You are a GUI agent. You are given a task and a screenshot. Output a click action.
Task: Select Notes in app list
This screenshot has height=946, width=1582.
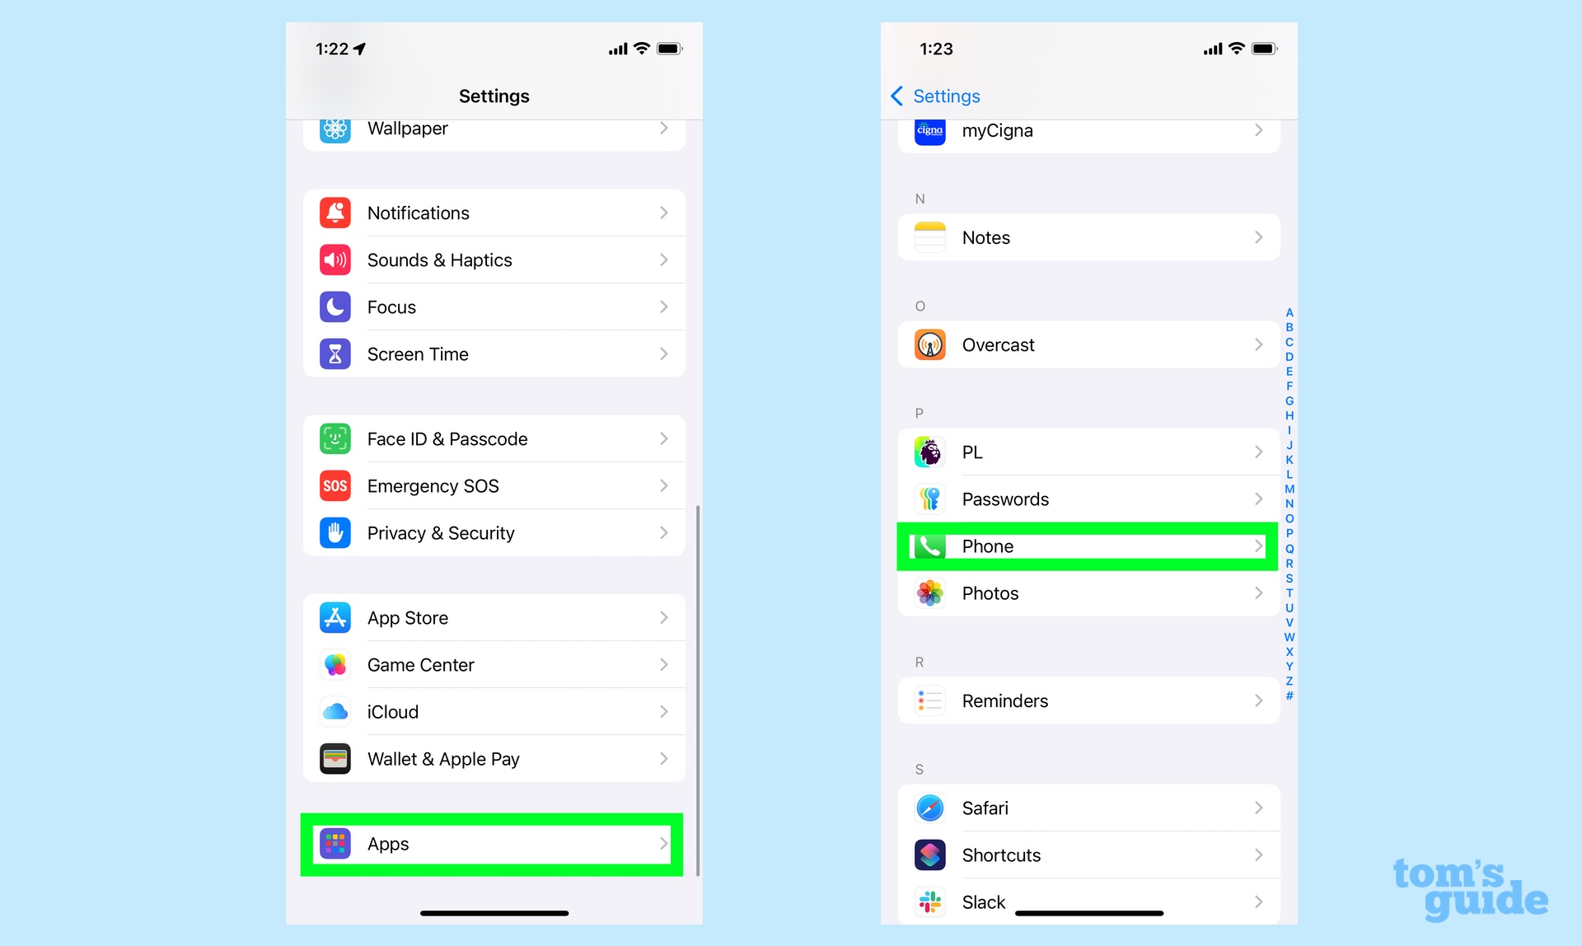(1087, 236)
